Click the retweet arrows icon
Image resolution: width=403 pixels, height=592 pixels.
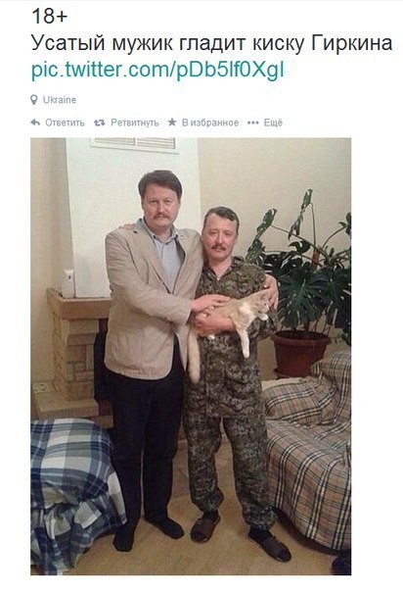[100, 123]
